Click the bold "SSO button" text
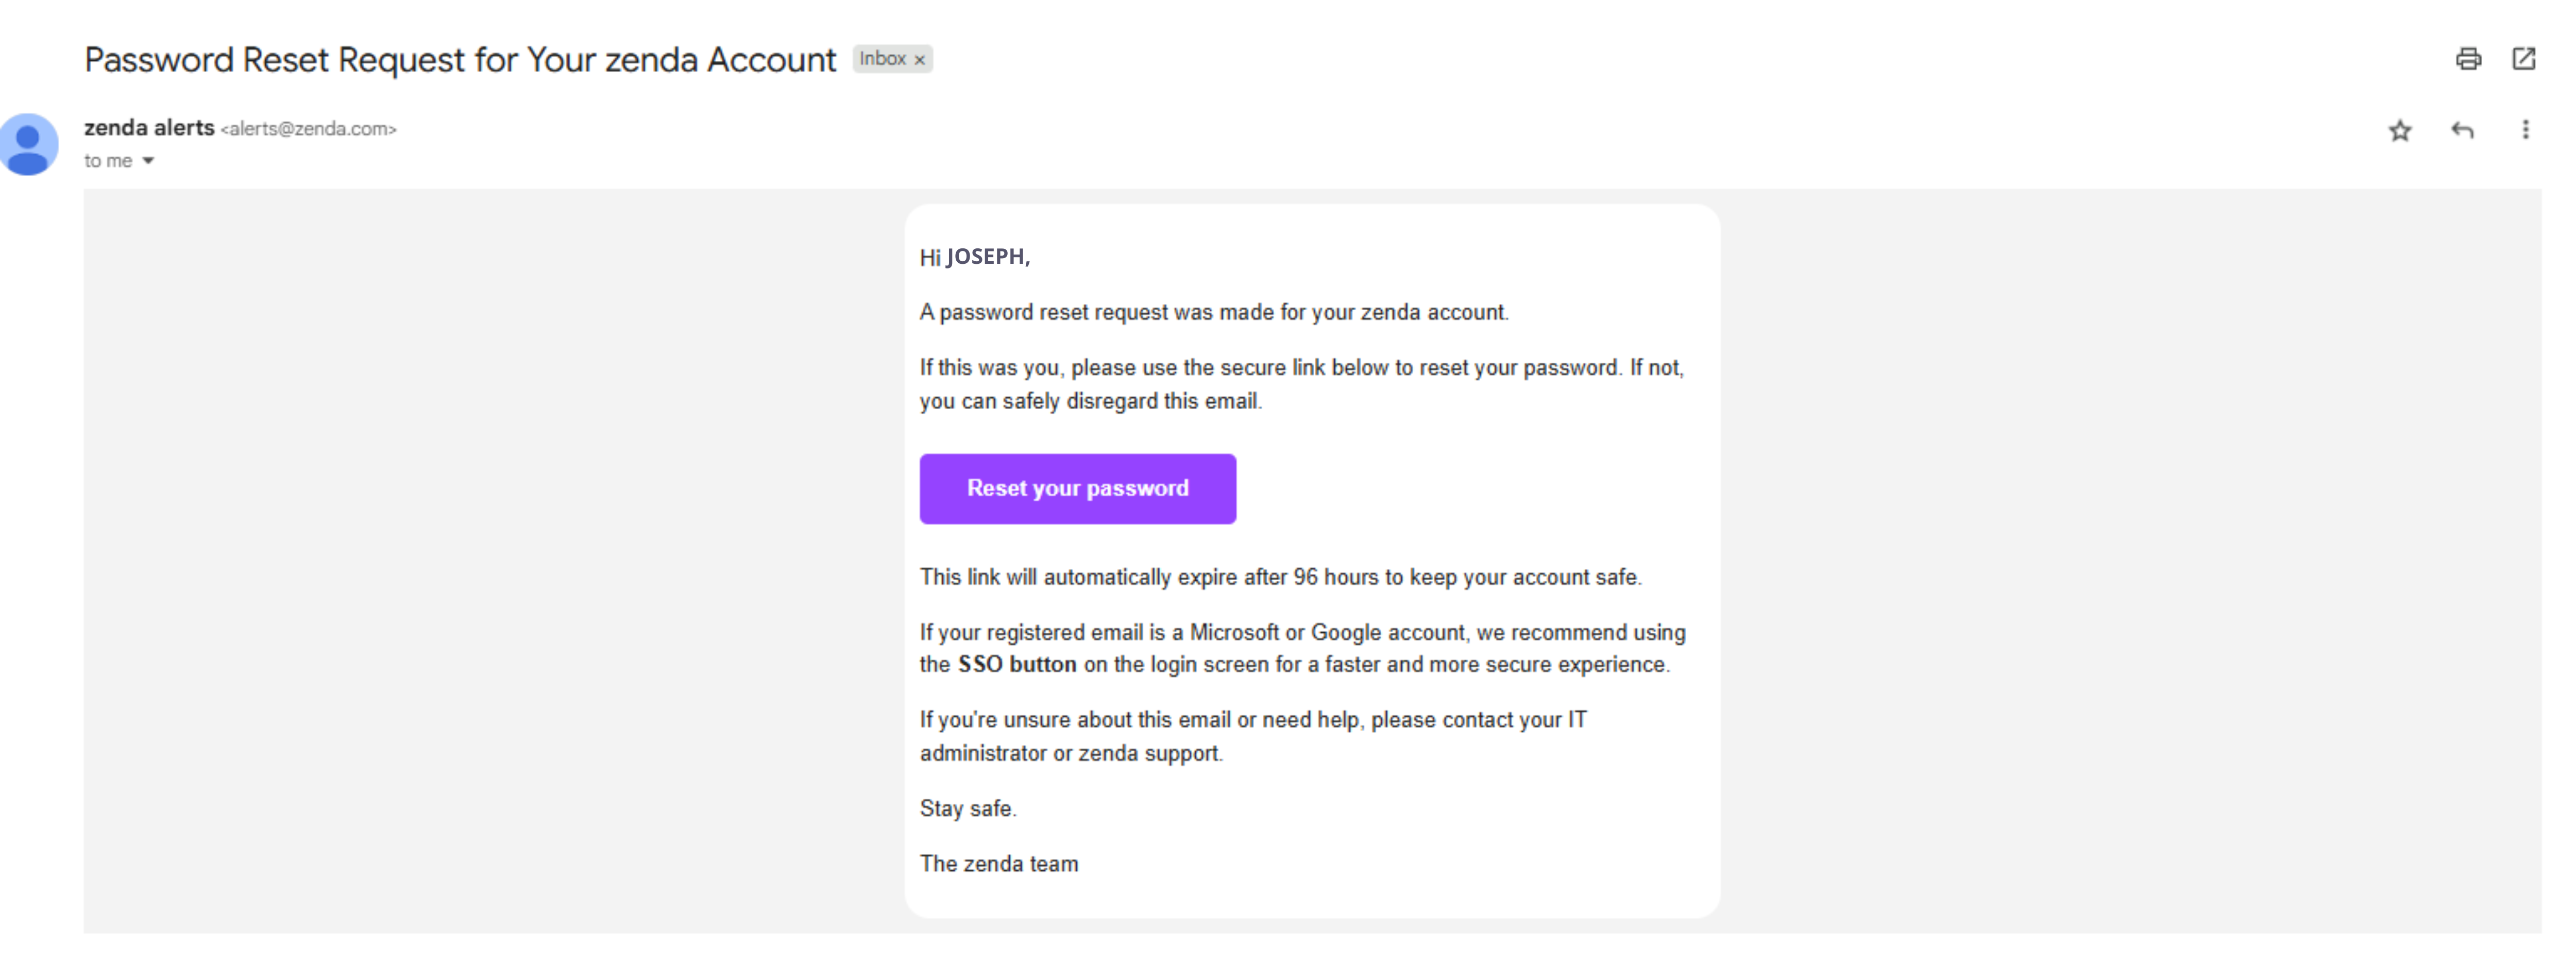The image size is (2576, 961). [x=1017, y=665]
